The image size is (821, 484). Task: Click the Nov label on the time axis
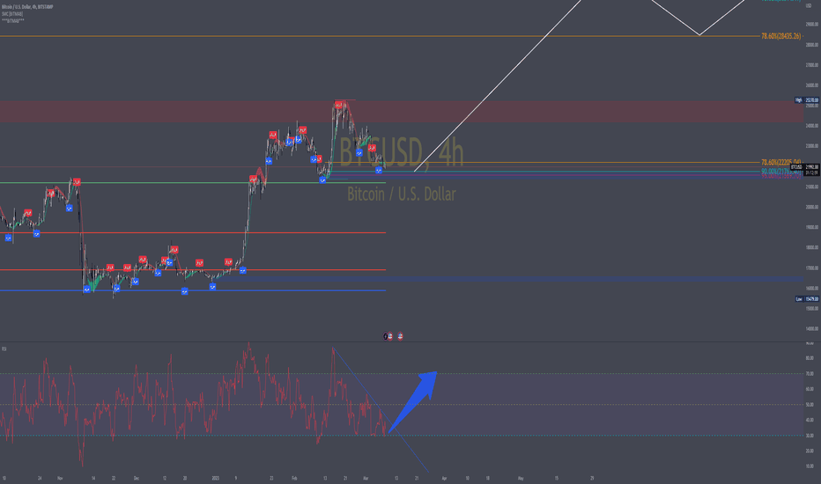click(60, 478)
